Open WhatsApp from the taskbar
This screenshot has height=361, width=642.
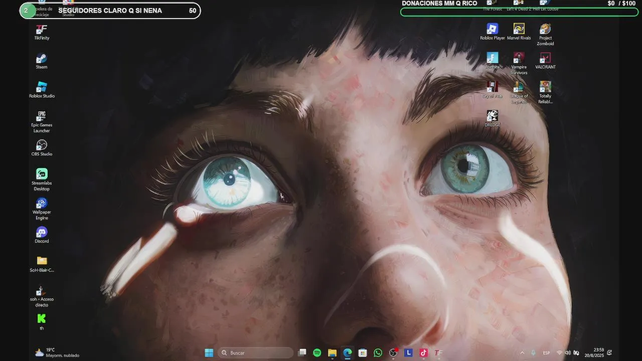[x=378, y=353]
